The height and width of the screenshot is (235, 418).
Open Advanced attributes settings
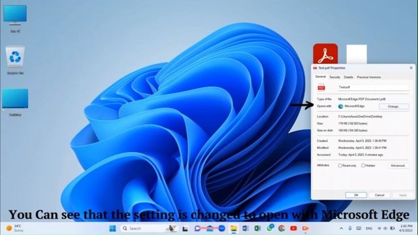pos(398,165)
